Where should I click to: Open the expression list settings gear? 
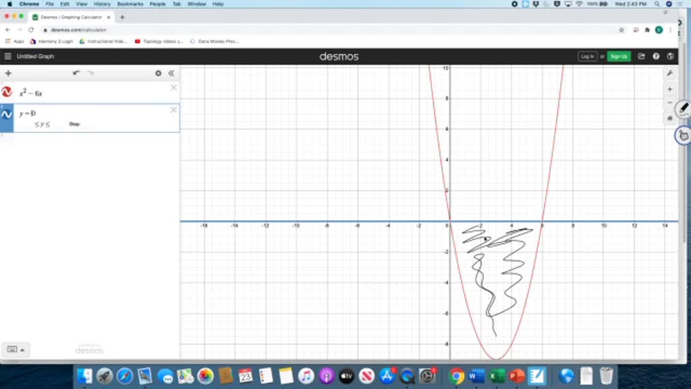click(x=158, y=73)
